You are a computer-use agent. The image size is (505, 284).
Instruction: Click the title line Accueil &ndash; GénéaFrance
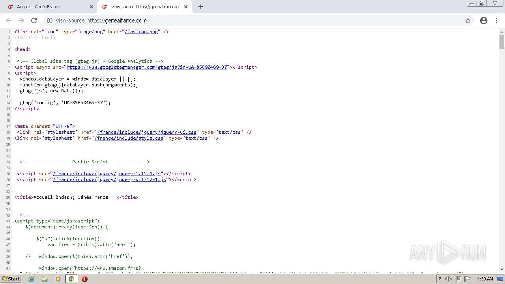[x=77, y=197]
